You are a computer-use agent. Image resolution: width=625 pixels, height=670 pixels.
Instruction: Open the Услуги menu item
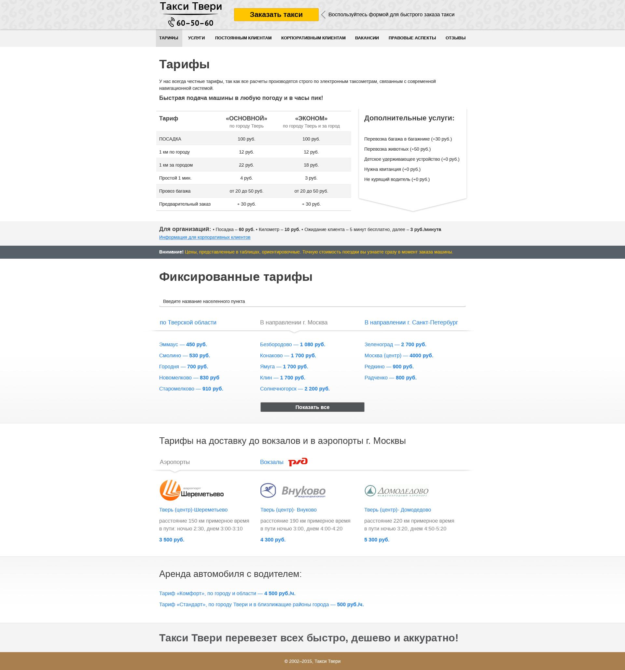tap(196, 38)
